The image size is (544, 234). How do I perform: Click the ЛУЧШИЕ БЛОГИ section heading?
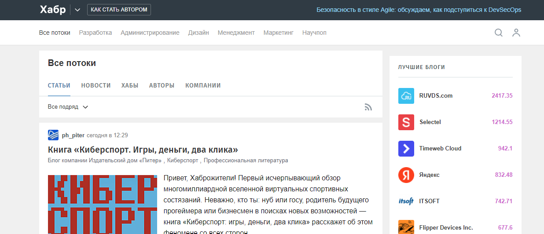click(x=422, y=67)
